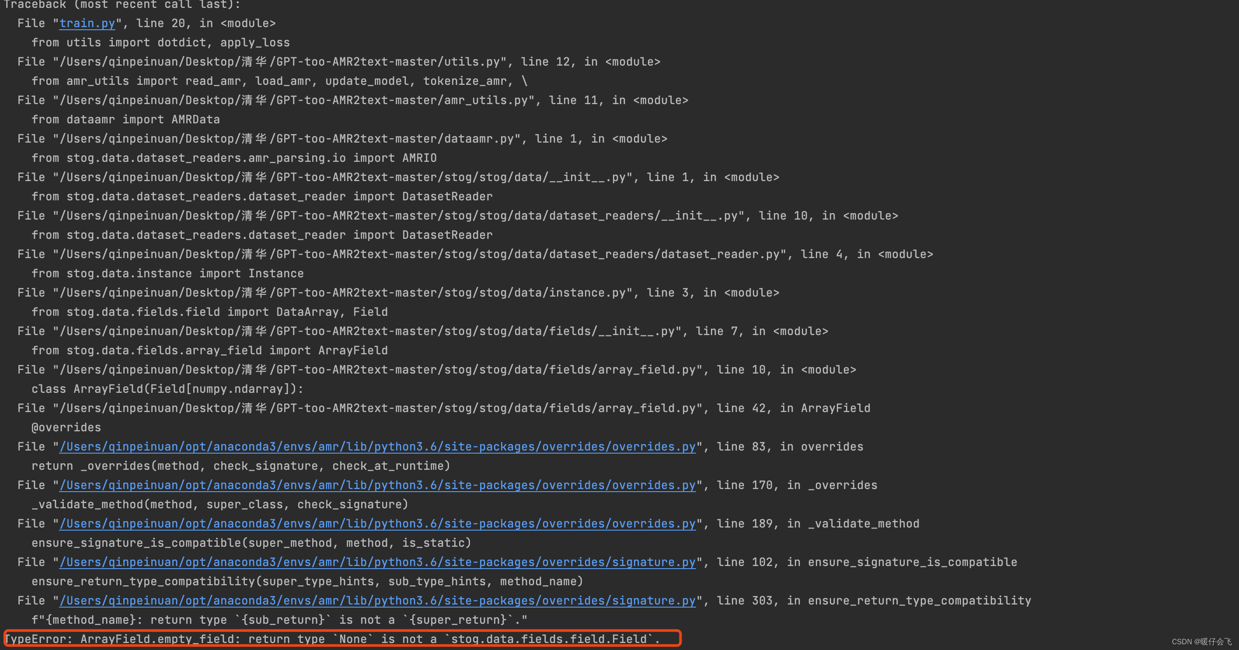Click the '@overrides' decorator line
The height and width of the screenshot is (650, 1239).
tap(66, 427)
